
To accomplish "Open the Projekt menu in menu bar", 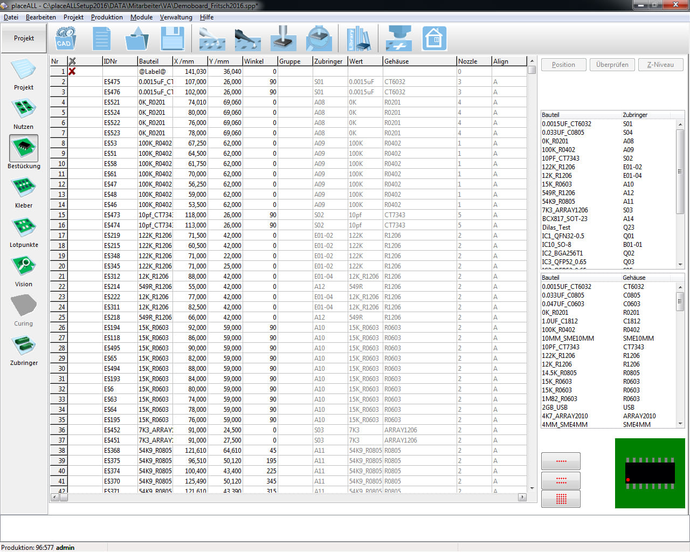I will (x=73, y=17).
